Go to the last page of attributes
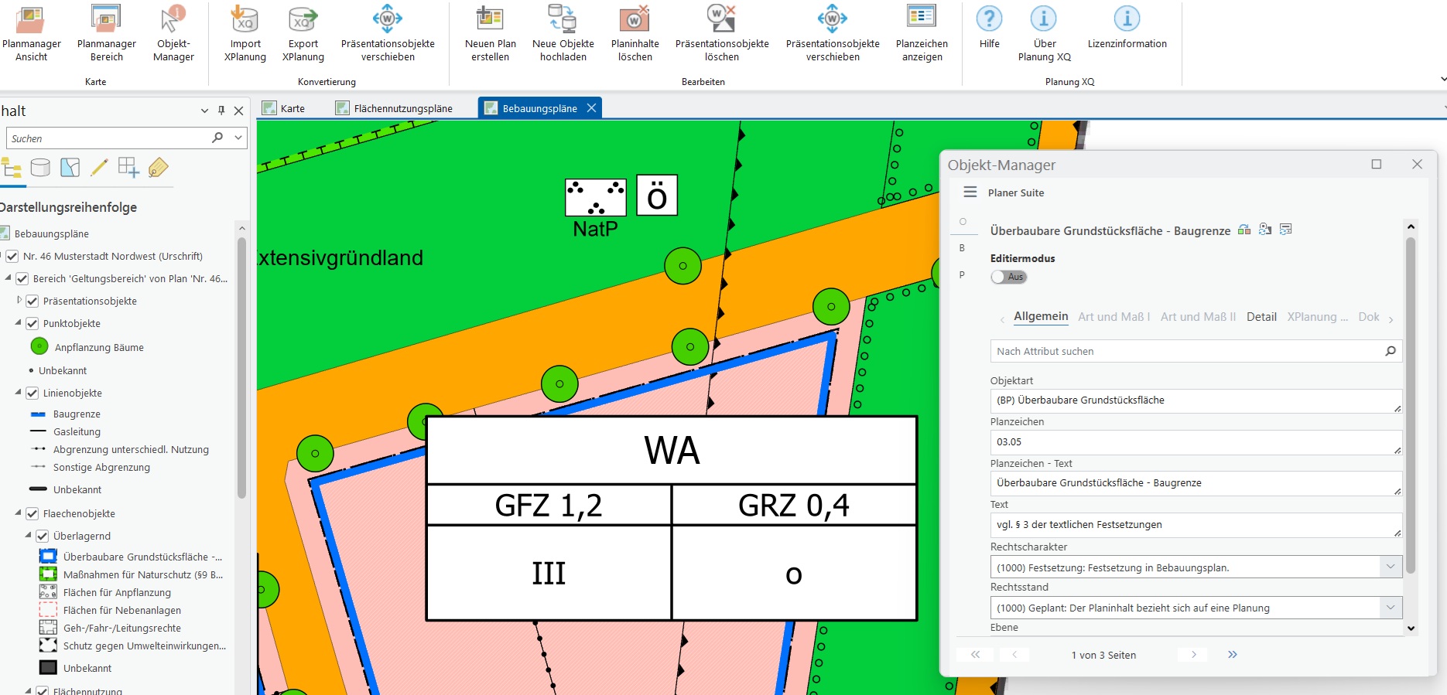The width and height of the screenshot is (1447, 695). (x=1232, y=655)
